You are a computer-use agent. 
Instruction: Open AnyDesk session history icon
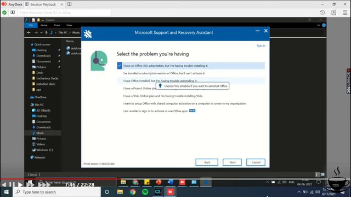322,13
